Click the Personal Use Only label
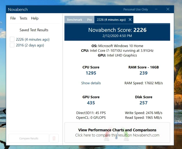 [135, 9]
